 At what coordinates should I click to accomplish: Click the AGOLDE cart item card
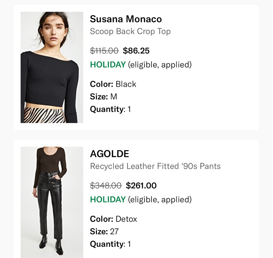point(136,200)
